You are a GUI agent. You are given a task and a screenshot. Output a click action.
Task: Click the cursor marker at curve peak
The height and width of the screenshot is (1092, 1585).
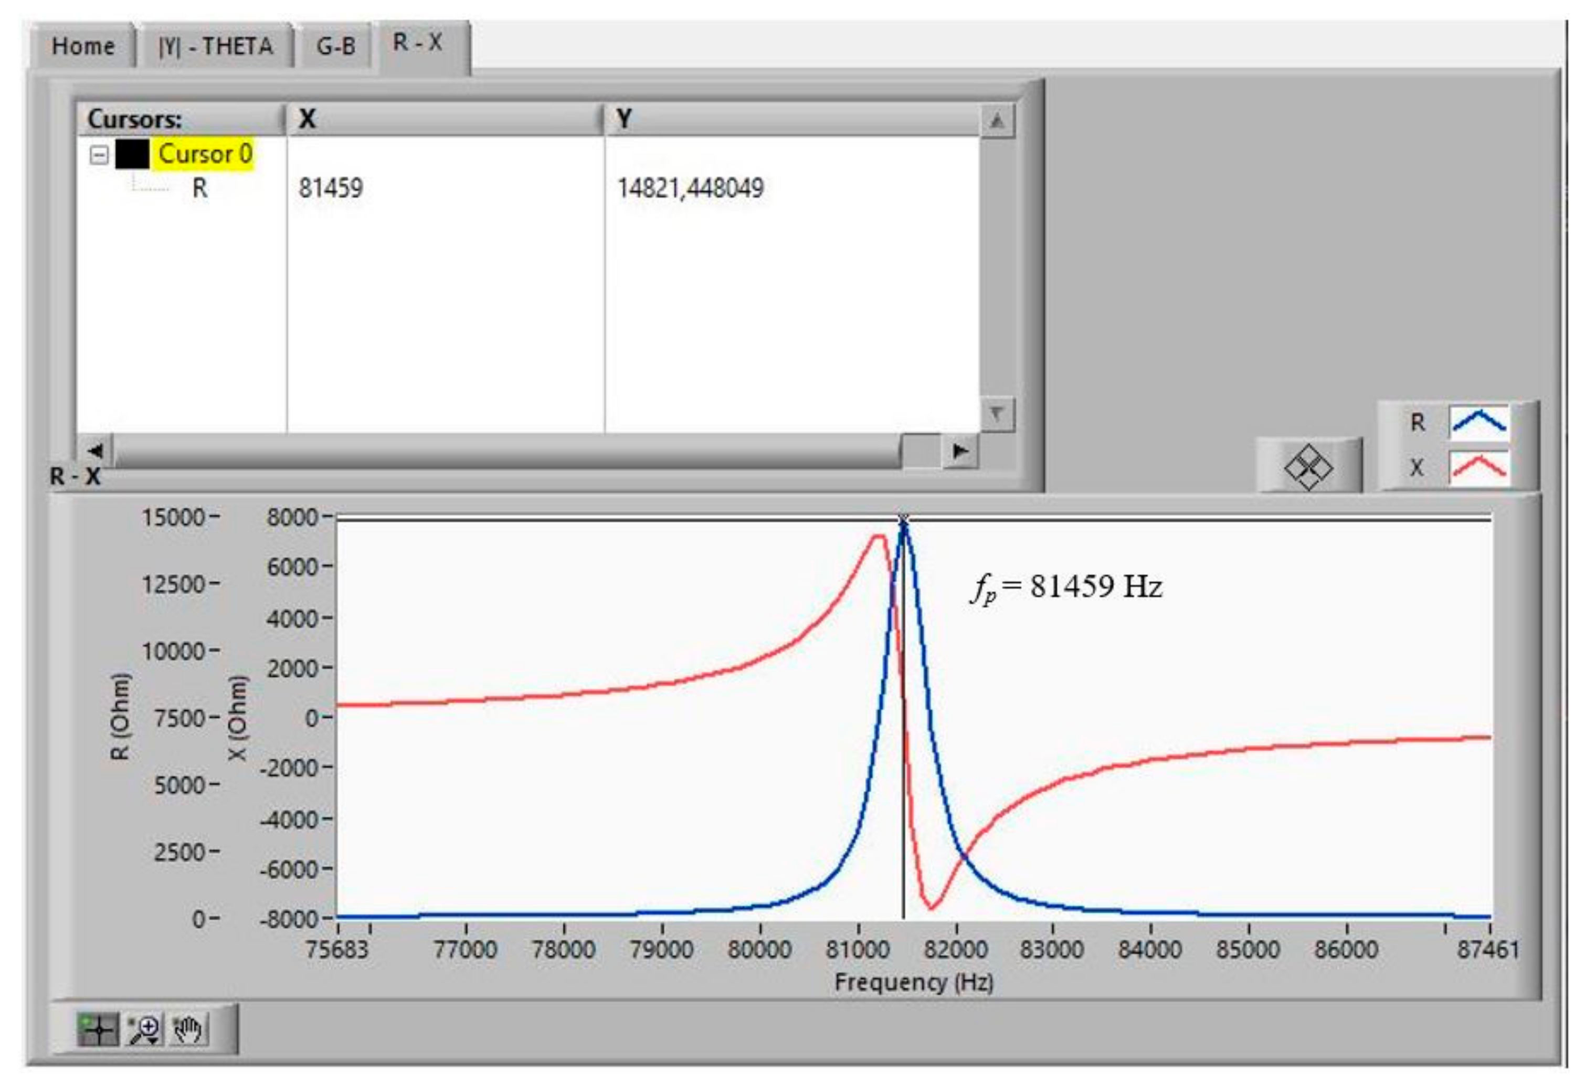(x=903, y=521)
